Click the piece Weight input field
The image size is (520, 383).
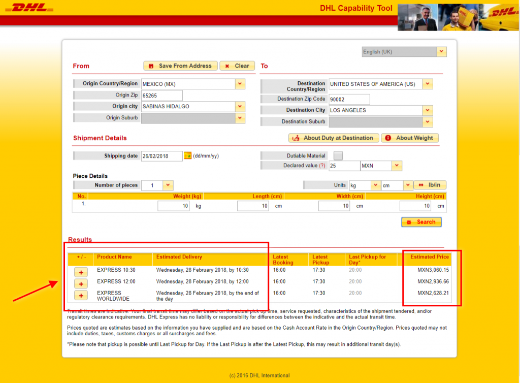click(x=174, y=206)
